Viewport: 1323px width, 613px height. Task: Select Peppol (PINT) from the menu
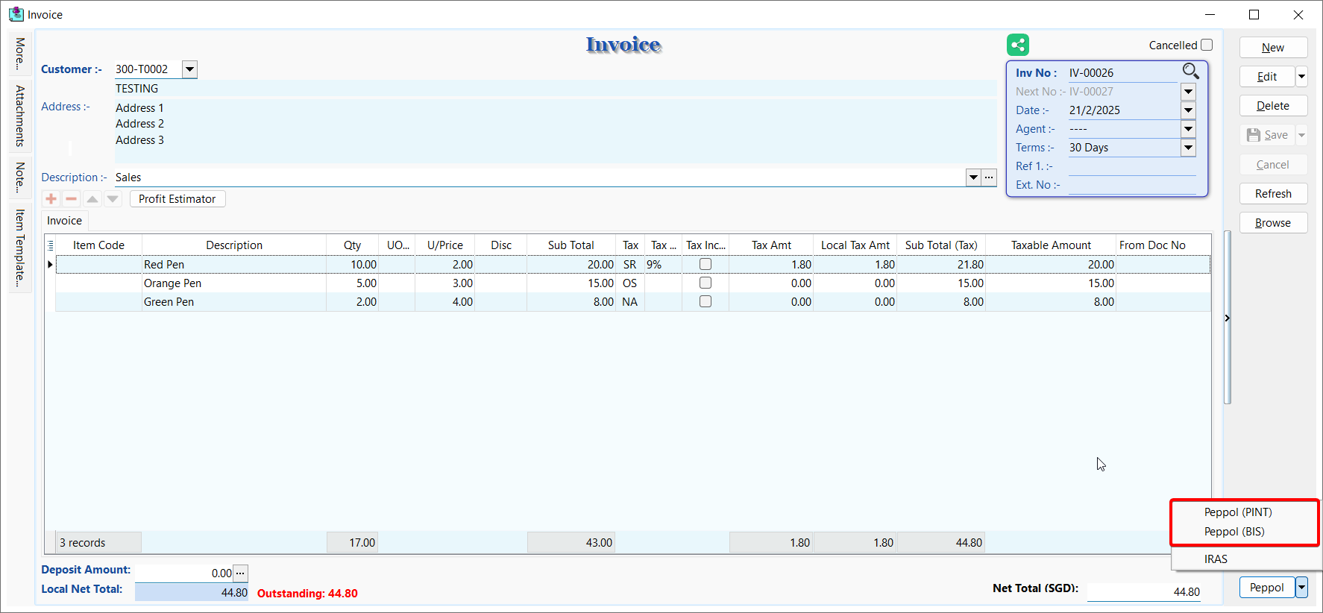1238,512
